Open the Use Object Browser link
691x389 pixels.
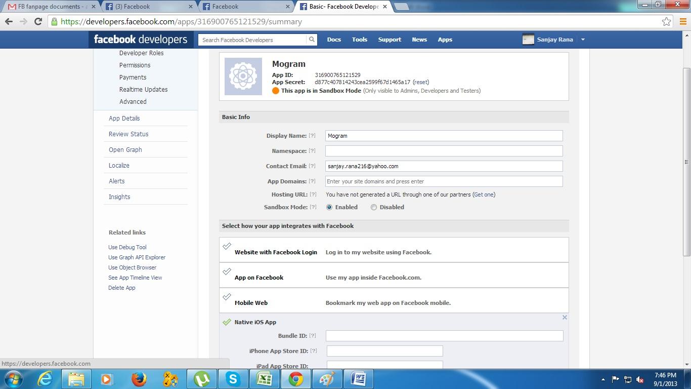pos(133,267)
